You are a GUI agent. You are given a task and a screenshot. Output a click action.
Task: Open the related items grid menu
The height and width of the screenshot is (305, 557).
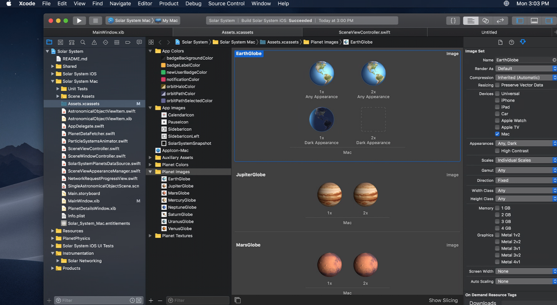(x=151, y=42)
